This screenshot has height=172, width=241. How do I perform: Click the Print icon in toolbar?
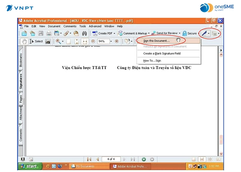pyautogui.click(x=49, y=33)
